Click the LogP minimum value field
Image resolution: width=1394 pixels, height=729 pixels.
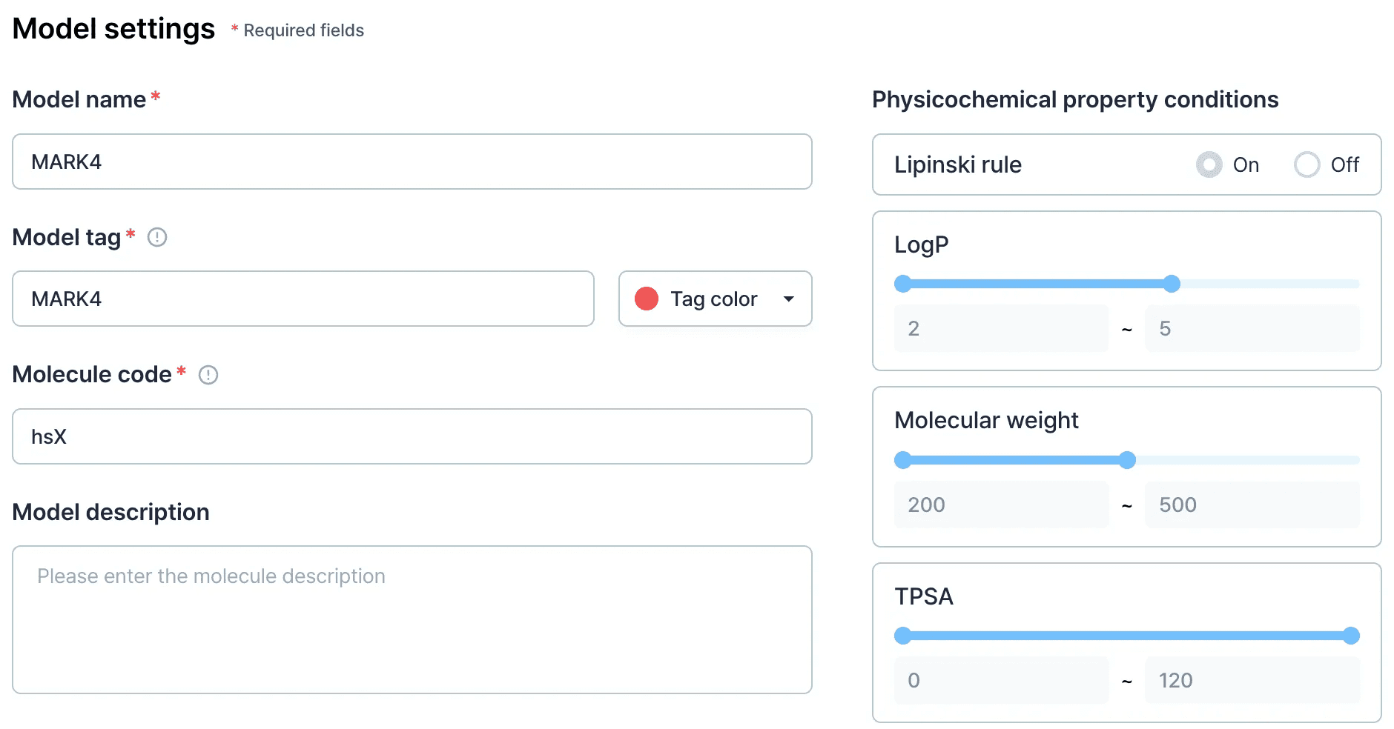(x=1001, y=328)
